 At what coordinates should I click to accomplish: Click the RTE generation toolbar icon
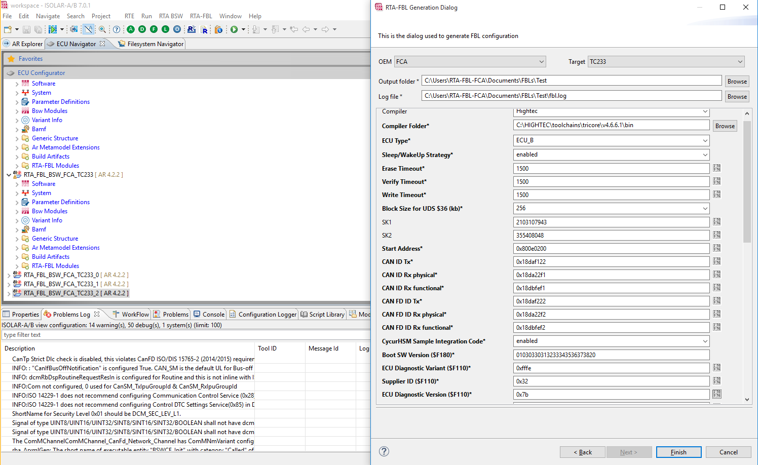pyautogui.click(x=192, y=29)
